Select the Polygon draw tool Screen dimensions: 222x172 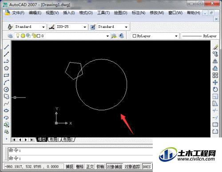6,68
